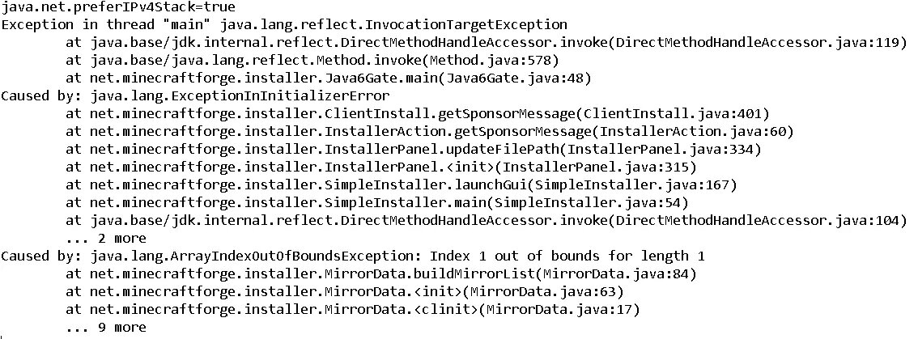This screenshot has width=918, height=339.
Task: Click the InstallerAction.java:60 stack frame
Action: point(430,132)
